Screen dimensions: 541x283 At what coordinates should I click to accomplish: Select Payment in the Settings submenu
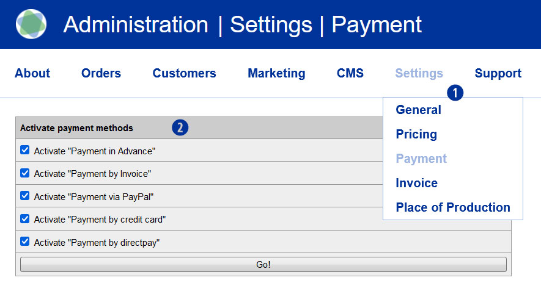click(421, 159)
